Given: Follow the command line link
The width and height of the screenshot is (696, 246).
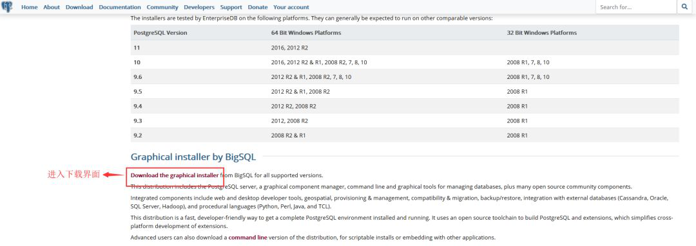Looking at the screenshot, I should [x=247, y=238].
